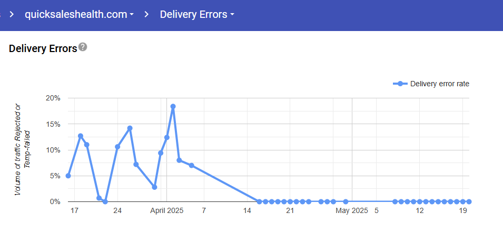This screenshot has height=233, width=503.
Task: Click the blue legend marker icon
Action: coord(400,84)
